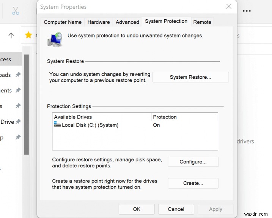
Task: Click the pin icon beside Downloads
Action: coord(18,75)
